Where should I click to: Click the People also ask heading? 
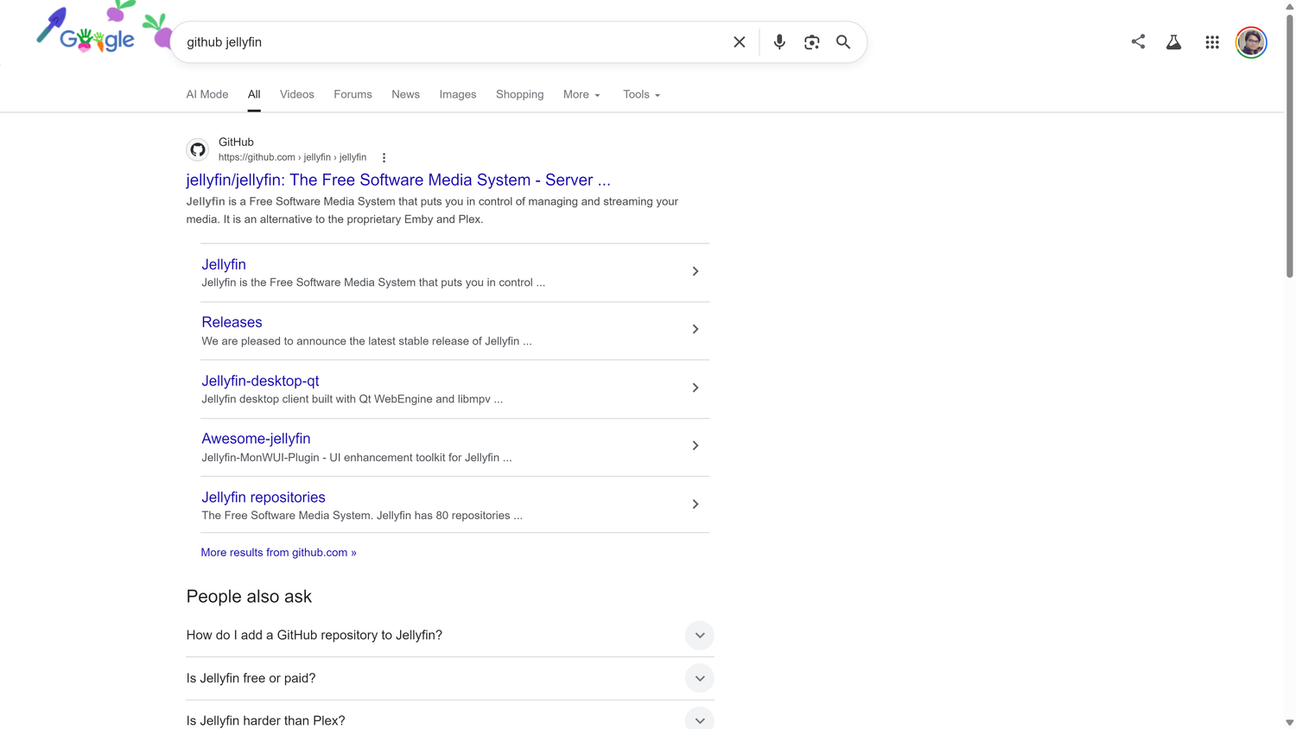pos(249,597)
